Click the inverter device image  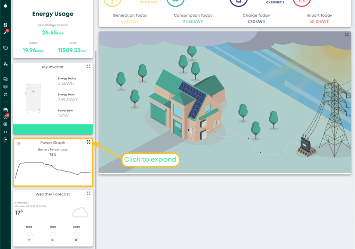click(x=33, y=98)
